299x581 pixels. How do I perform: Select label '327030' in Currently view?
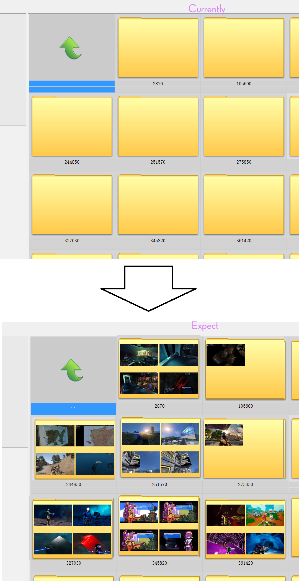click(72, 241)
